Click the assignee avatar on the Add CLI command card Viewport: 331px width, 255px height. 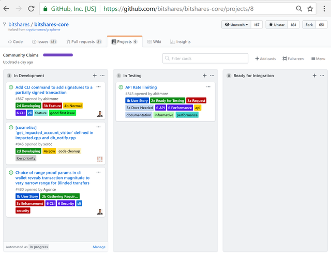pos(100,114)
